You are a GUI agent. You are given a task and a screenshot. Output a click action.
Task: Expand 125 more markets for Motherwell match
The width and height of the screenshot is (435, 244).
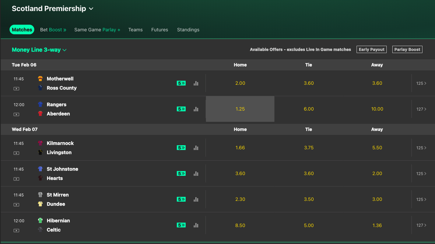pos(421,83)
